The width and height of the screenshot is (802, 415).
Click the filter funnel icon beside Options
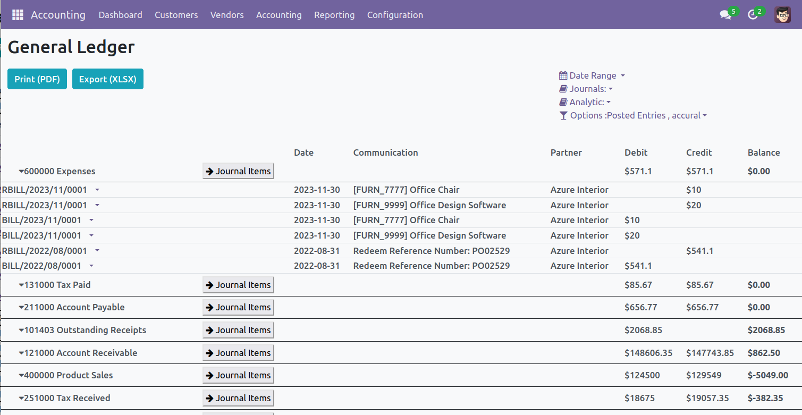(x=563, y=115)
